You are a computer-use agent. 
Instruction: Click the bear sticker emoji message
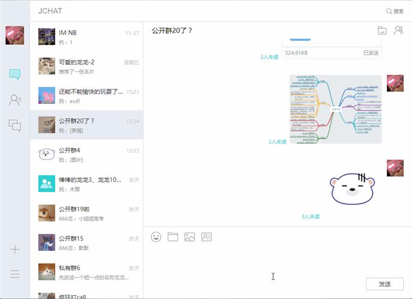click(x=353, y=189)
